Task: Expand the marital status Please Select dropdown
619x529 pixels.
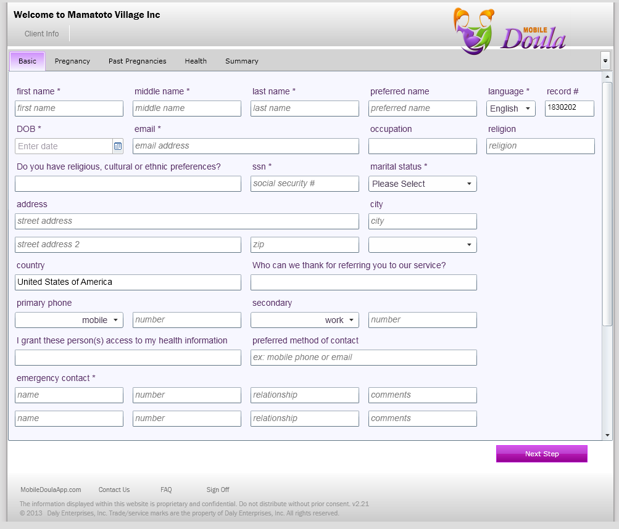Action: click(422, 184)
